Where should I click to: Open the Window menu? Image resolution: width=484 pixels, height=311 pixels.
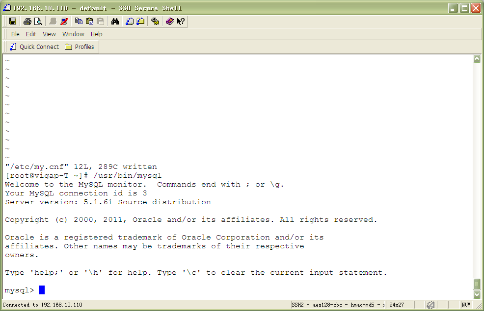point(73,34)
